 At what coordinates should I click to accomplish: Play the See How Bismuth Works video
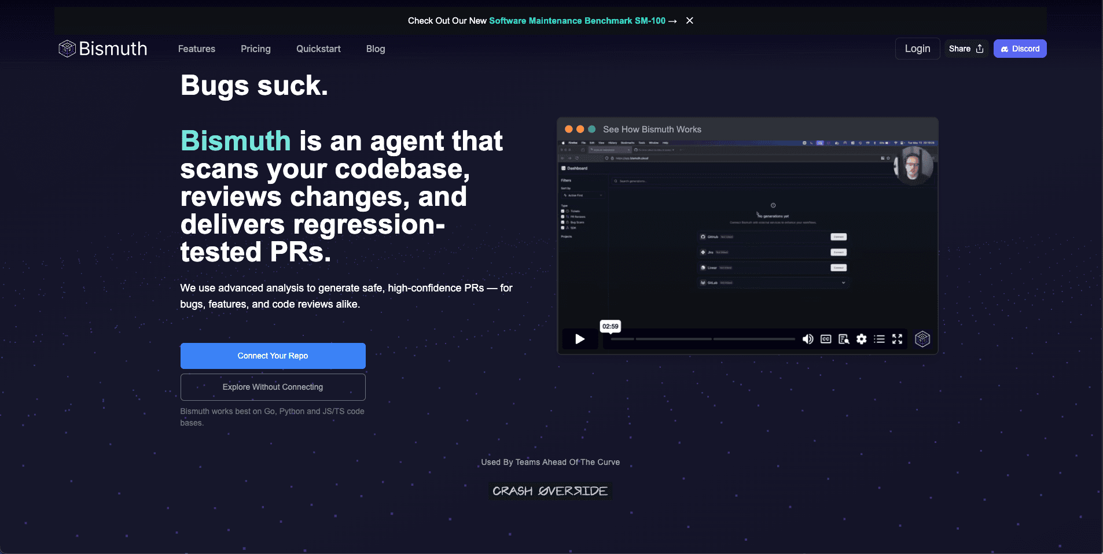(580, 339)
